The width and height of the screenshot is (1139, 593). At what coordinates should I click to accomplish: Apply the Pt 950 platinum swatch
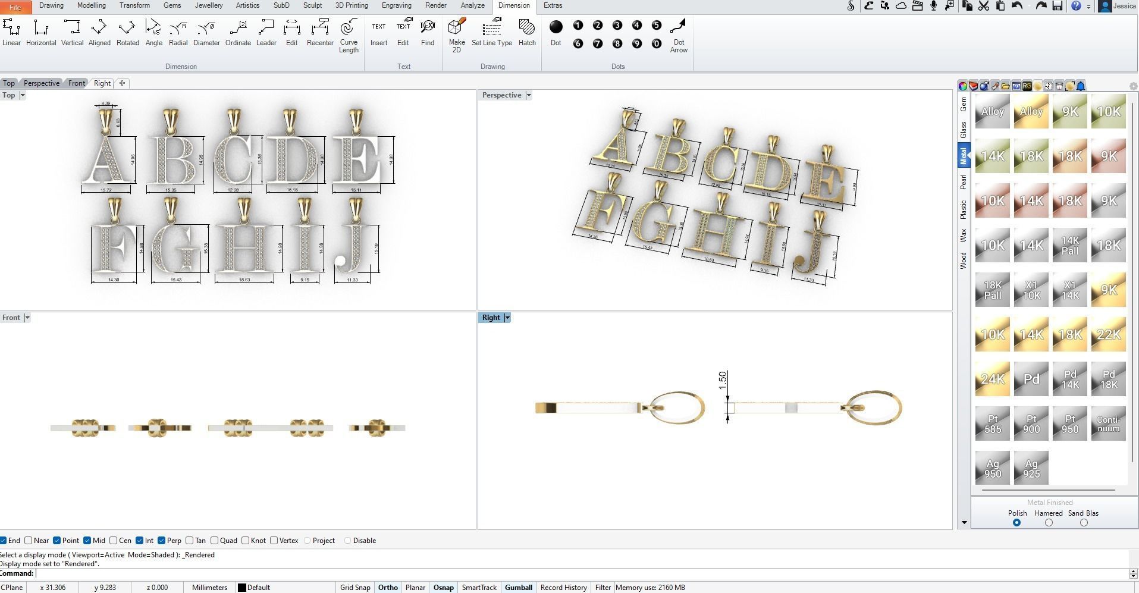coord(1070,423)
